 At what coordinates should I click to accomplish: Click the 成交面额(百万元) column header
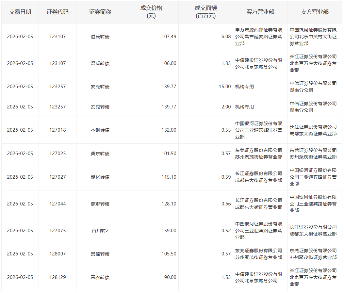tap(205, 12)
